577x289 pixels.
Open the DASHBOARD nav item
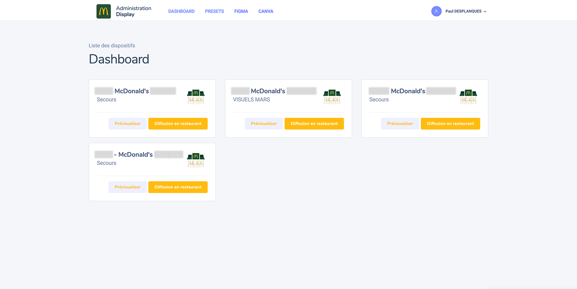click(x=181, y=11)
